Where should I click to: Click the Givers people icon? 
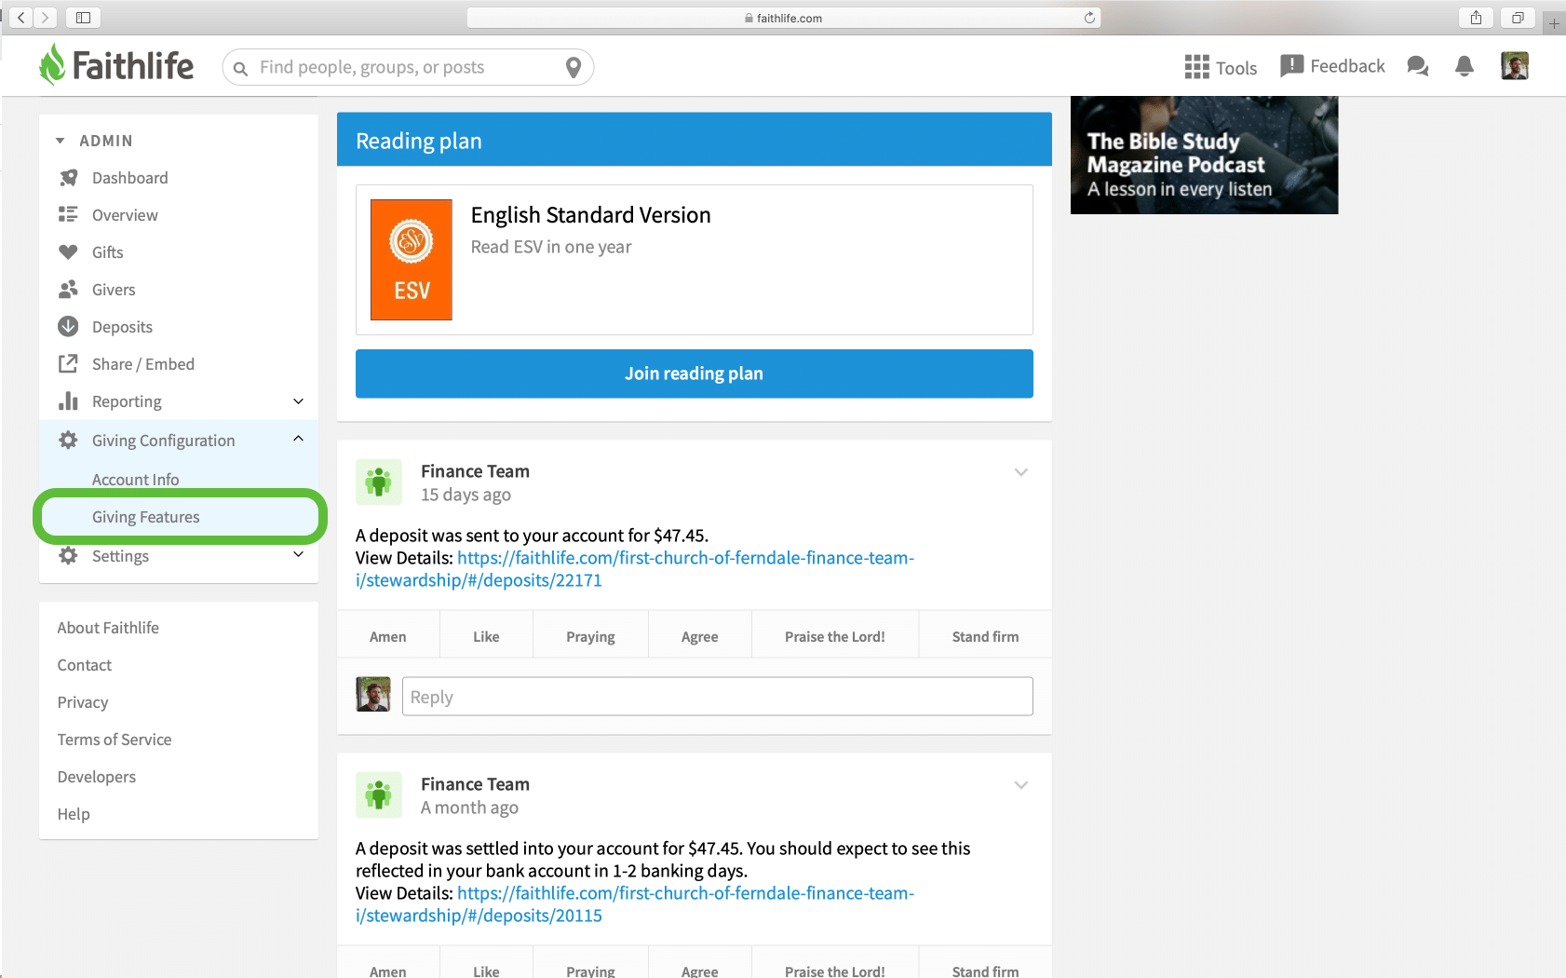click(x=68, y=290)
